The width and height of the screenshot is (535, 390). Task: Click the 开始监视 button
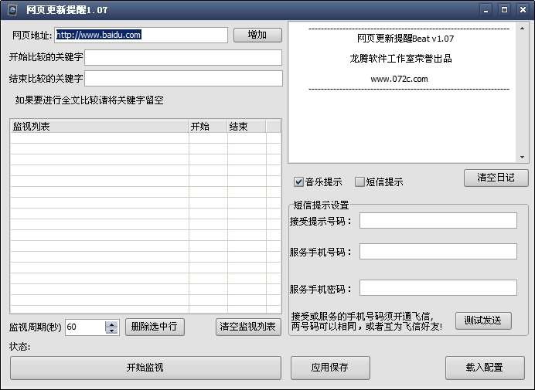click(145, 368)
